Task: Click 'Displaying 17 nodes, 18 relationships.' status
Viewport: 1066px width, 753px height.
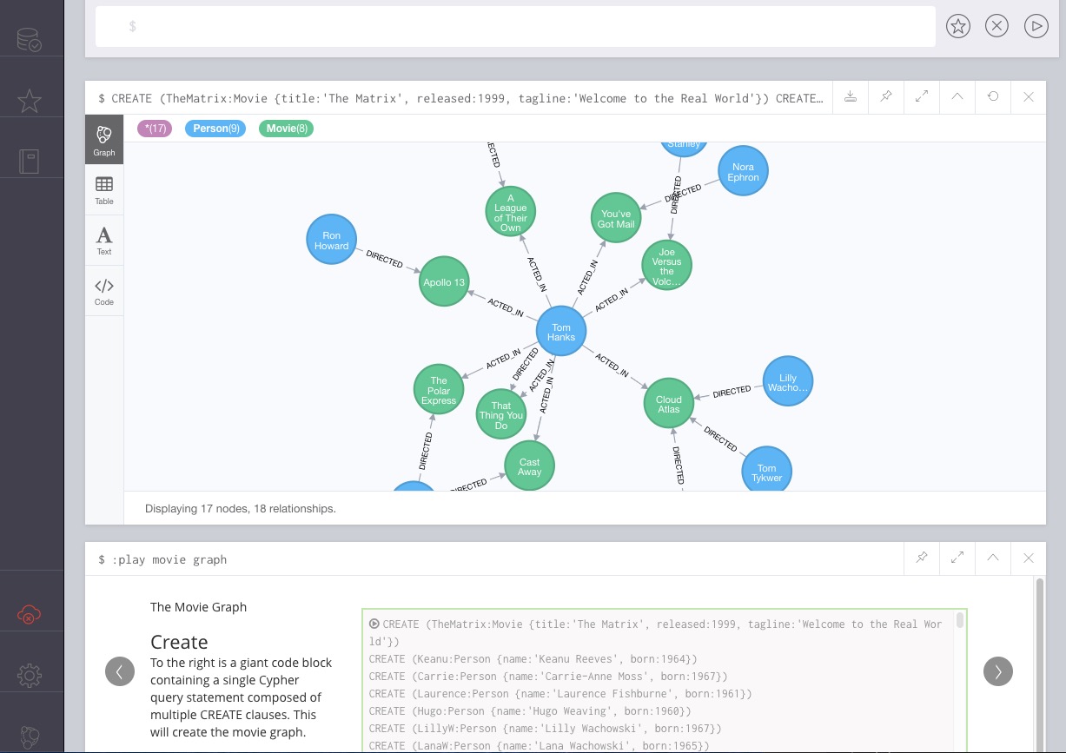Action: (241, 509)
